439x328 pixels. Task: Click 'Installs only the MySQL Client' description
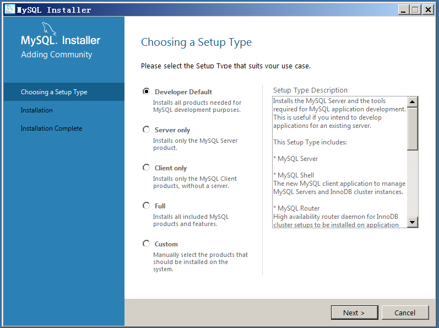coord(195,179)
